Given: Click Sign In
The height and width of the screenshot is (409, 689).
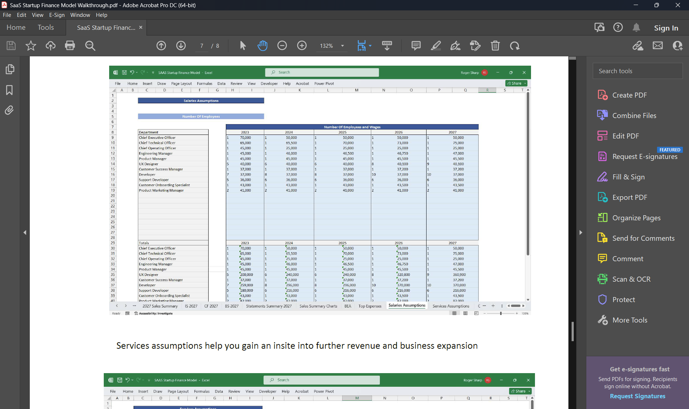Looking at the screenshot, I should pos(666,28).
